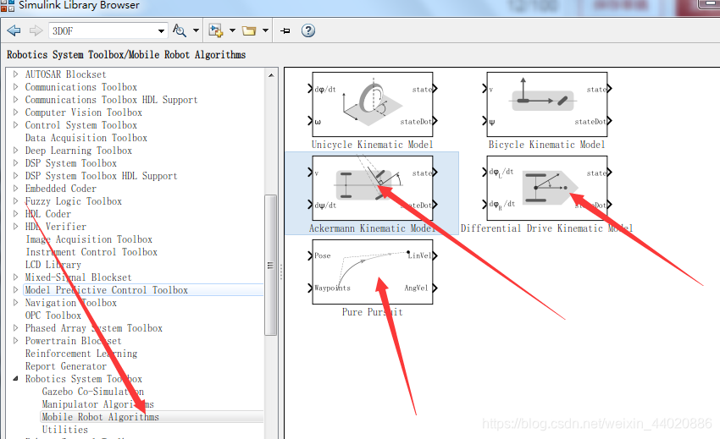Select Manipulator Algorithms sublibrary

[97, 404]
